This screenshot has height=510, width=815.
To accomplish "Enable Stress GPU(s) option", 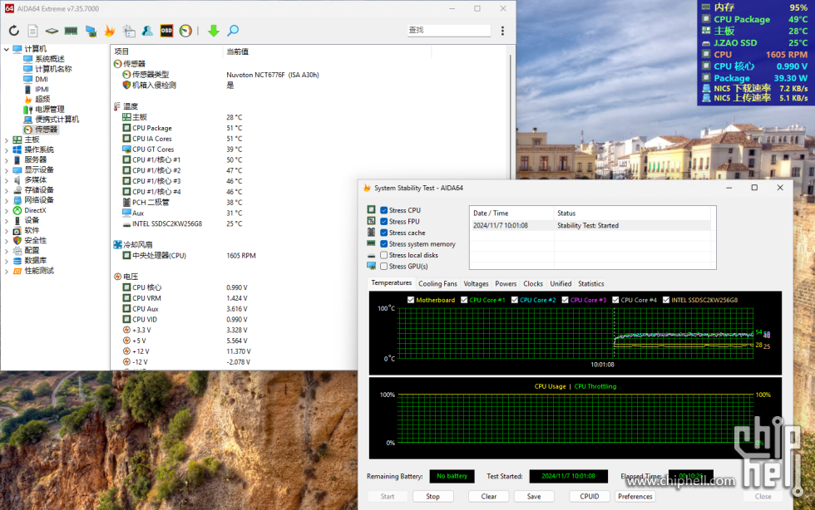I will (383, 267).
